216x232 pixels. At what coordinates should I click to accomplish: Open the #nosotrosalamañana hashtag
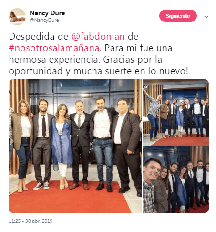tap(54, 48)
